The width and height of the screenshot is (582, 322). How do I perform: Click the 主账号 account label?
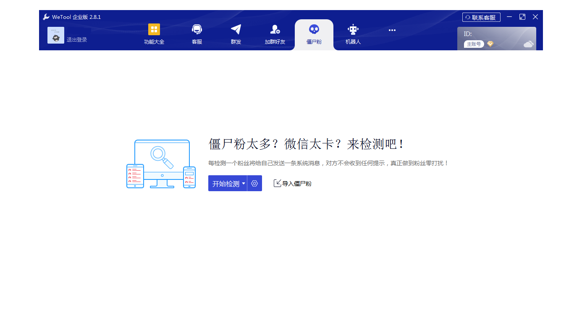click(474, 44)
